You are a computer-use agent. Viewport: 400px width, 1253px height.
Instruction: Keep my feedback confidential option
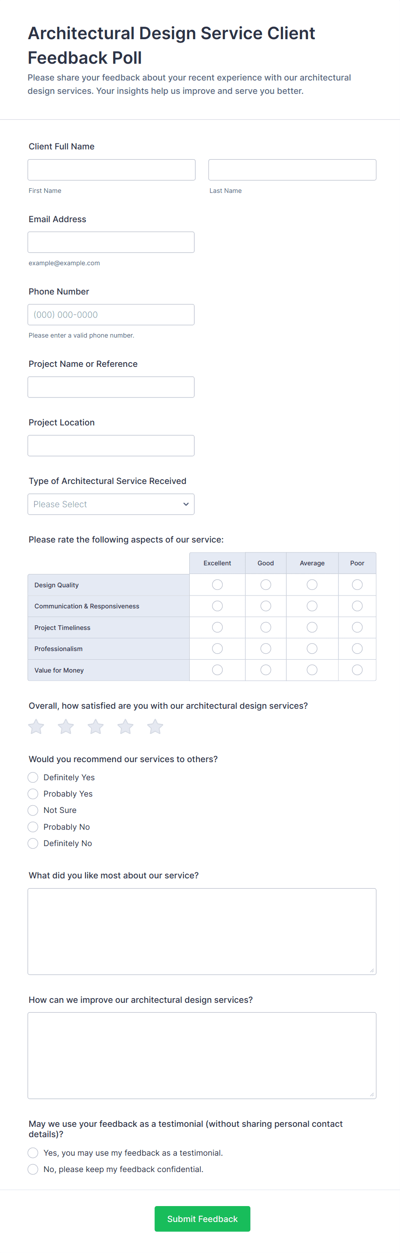pos(33,1169)
